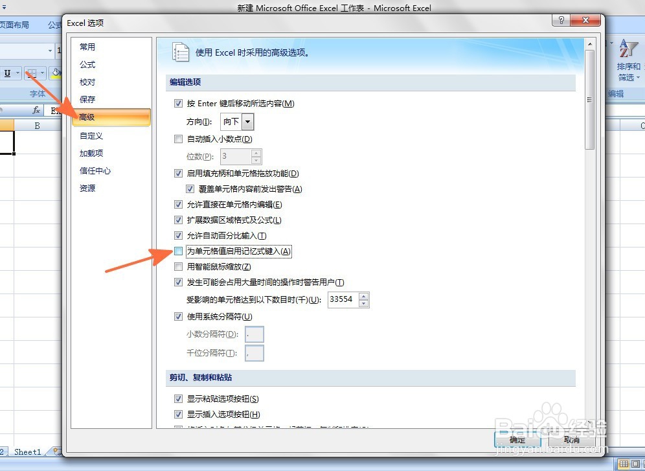Screen dimensions: 645x471
Task: Open the 页面布局 ribbon tab in Excel
Action: coord(14,25)
